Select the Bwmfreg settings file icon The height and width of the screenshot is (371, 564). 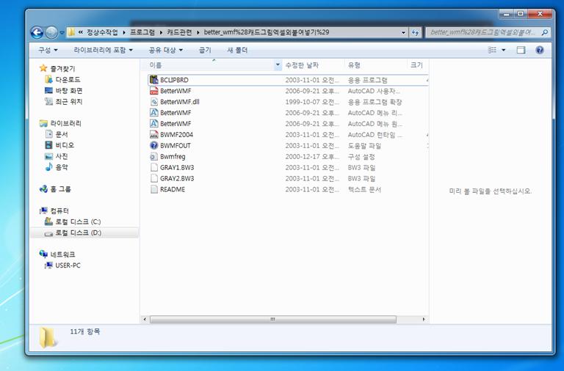coord(154,157)
